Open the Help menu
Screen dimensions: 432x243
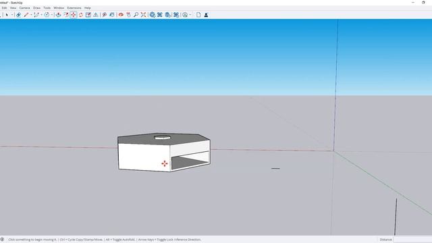tap(87, 8)
